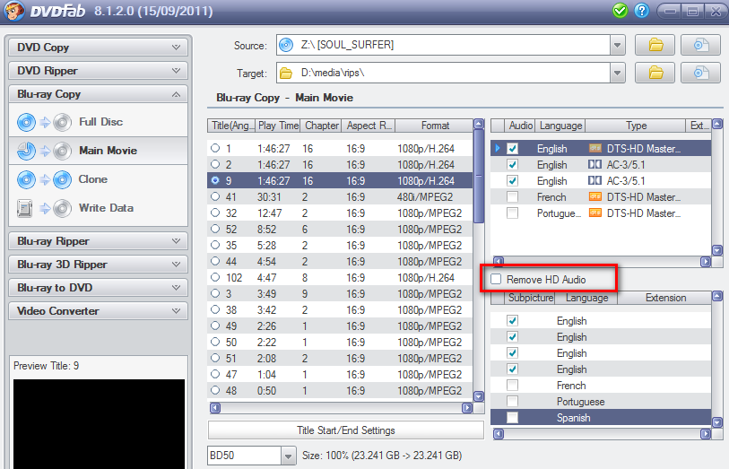The height and width of the screenshot is (469, 729).
Task: Click the Subpicture Extension column header
Action: [x=664, y=298]
